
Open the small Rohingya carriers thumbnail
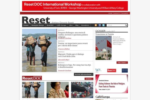(33, 90)
